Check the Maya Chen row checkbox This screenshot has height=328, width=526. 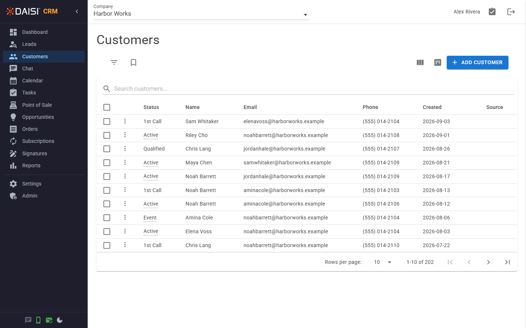[x=107, y=163]
